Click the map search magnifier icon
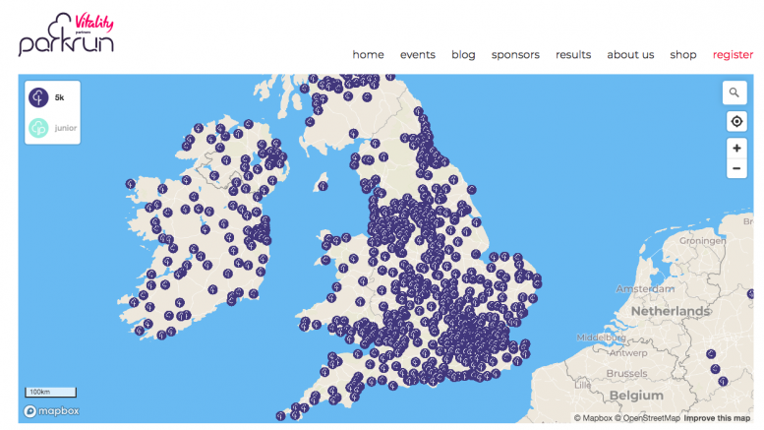Screen dimensions: 764x430 pyautogui.click(x=735, y=93)
